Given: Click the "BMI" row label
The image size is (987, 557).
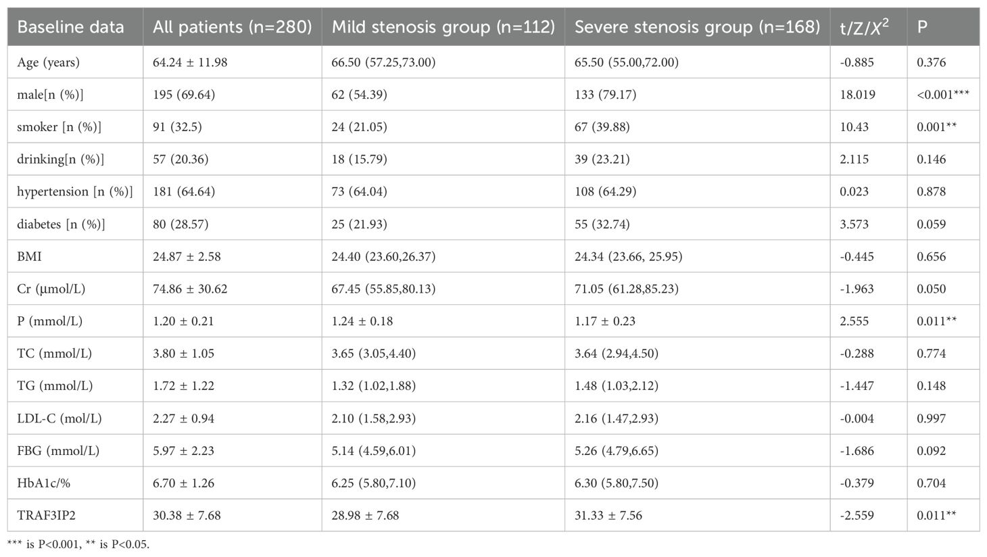Looking at the screenshot, I should (x=28, y=257).
